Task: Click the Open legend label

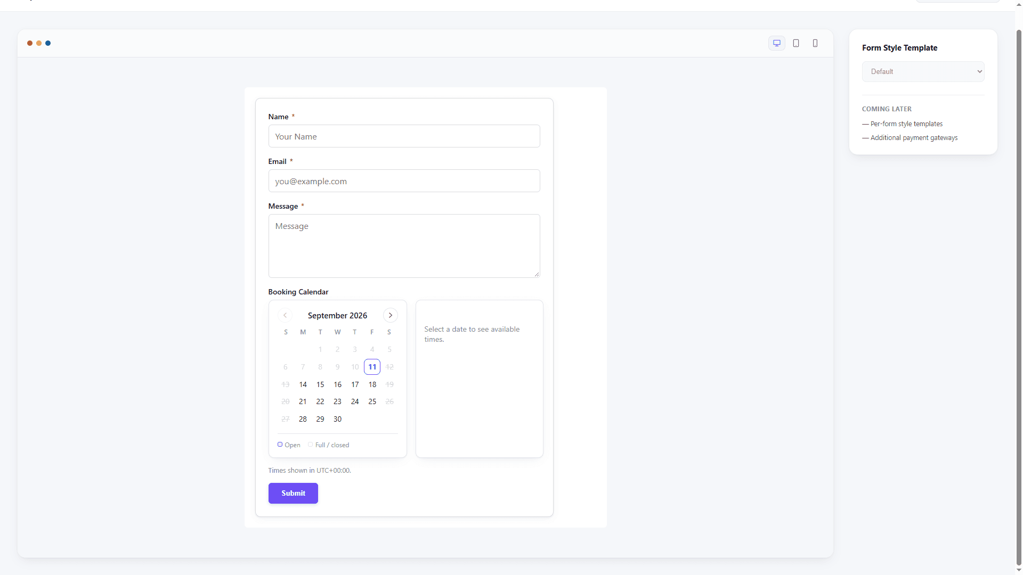Action: (x=292, y=445)
